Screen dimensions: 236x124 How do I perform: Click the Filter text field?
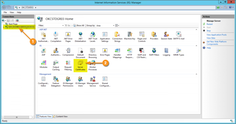point(53,26)
